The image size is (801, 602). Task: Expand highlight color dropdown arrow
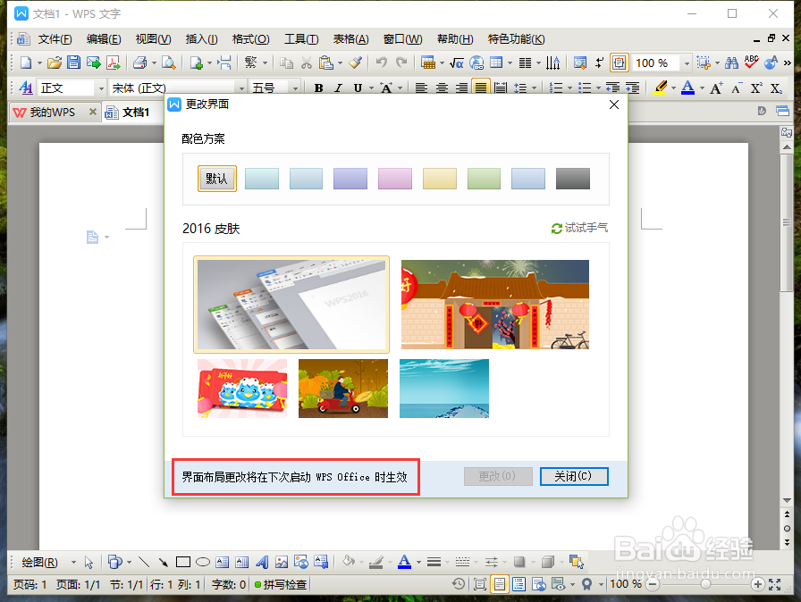coord(673,88)
